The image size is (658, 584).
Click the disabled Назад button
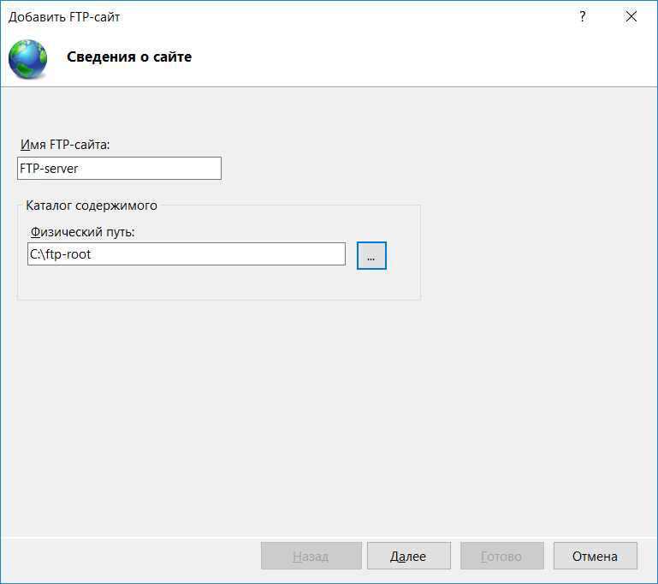(x=311, y=556)
